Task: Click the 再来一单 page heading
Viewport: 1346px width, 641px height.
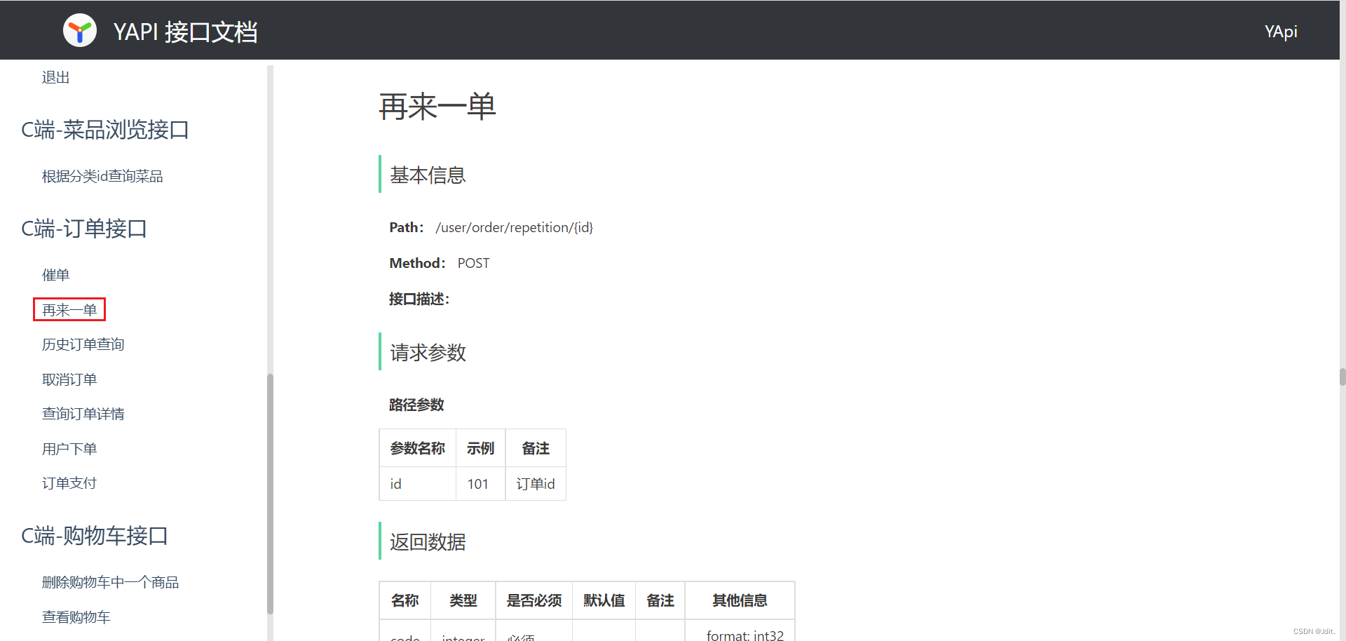Action: pyautogui.click(x=436, y=106)
